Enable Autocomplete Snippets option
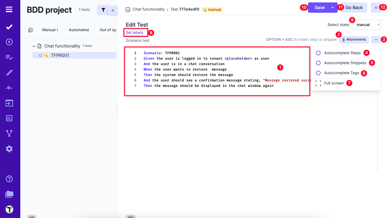 point(318,63)
